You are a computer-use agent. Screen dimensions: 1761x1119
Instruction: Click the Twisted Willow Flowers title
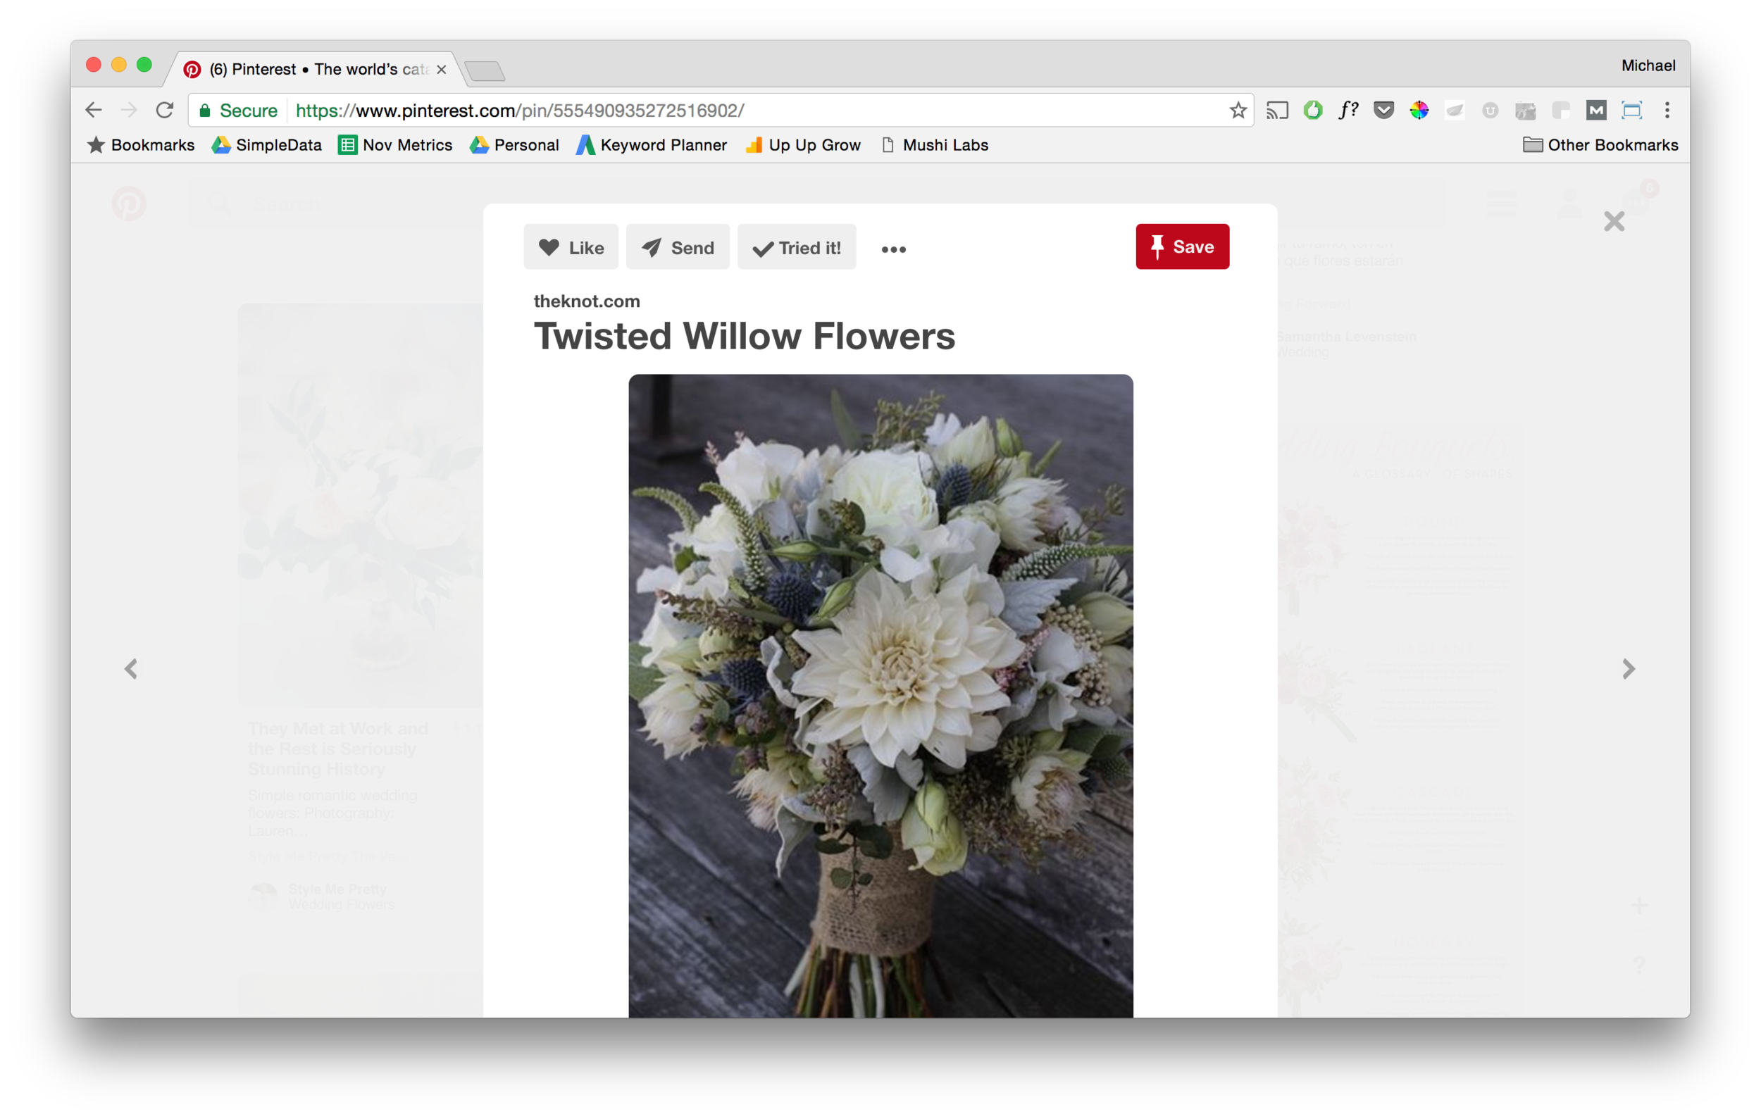(745, 336)
